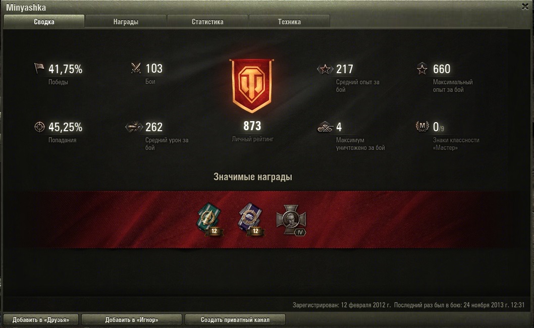This screenshot has height=328, width=534.
Task: Click the crossed swords battles icon
Action: [136, 68]
